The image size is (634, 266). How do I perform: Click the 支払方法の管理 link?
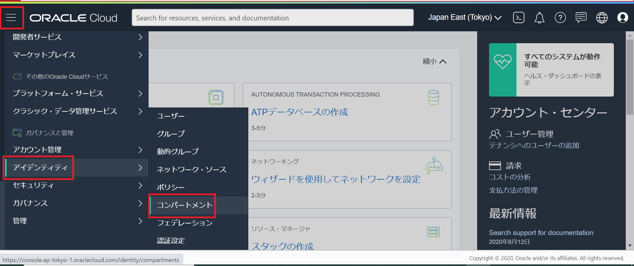[513, 190]
